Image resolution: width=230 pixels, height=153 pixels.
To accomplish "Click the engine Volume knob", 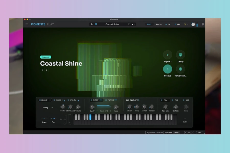I will 78,107.
